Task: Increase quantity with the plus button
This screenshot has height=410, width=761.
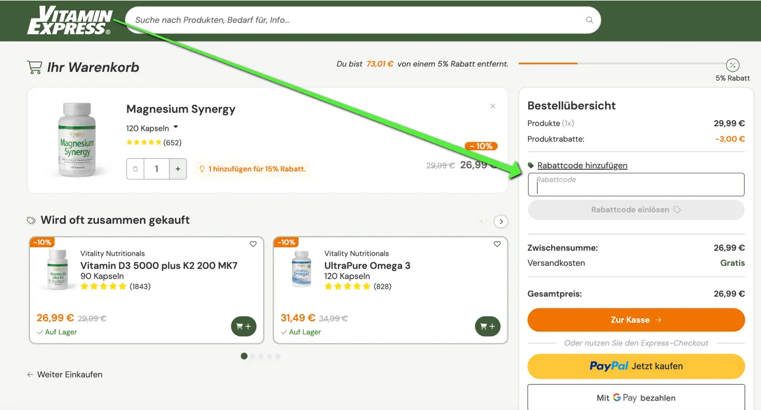Action: [x=178, y=169]
